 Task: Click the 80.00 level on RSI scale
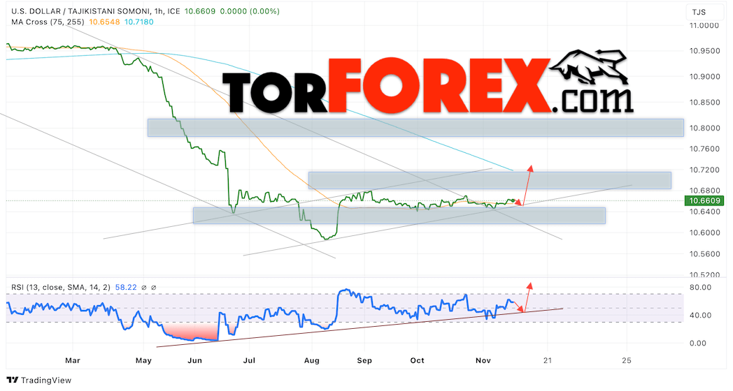pos(700,287)
